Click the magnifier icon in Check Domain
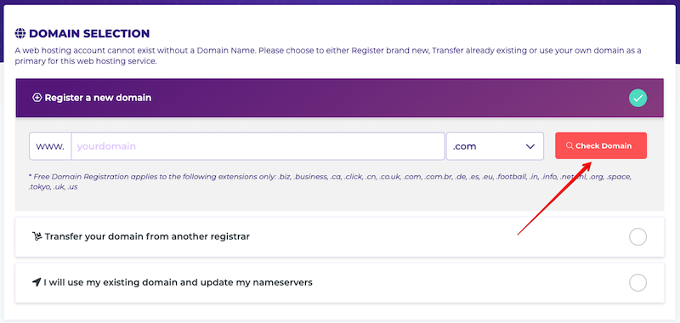The height and width of the screenshot is (323, 680). pos(569,146)
